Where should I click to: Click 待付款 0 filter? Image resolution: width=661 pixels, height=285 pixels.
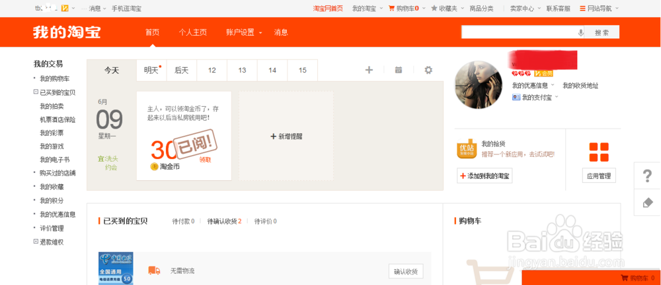183,222
